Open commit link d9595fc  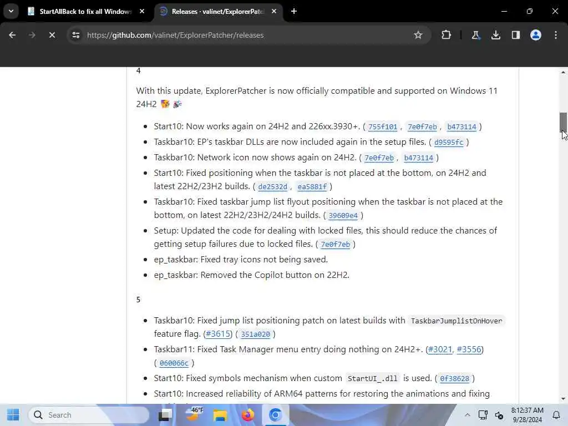pos(448,143)
